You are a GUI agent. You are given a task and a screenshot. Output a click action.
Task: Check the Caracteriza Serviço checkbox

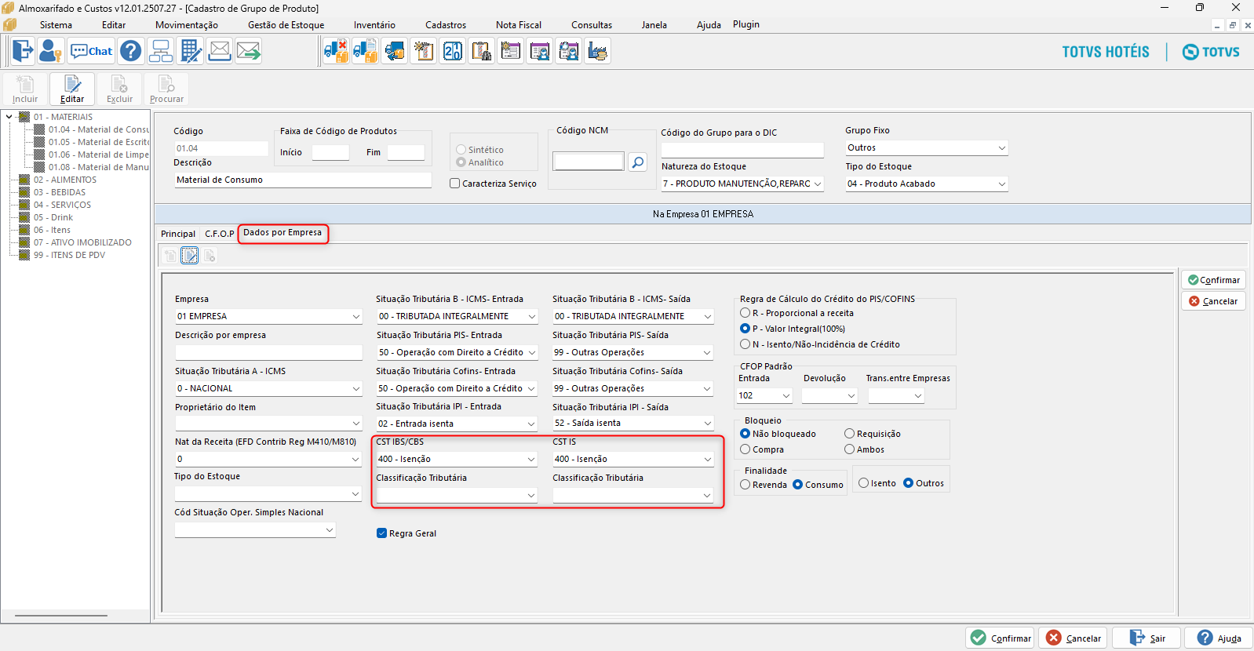coord(454,184)
